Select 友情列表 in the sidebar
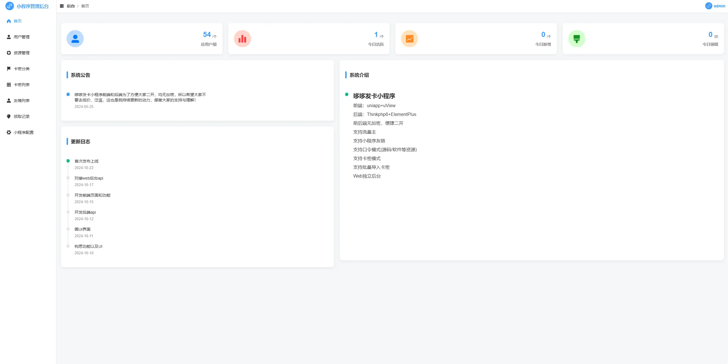 tap(22, 101)
